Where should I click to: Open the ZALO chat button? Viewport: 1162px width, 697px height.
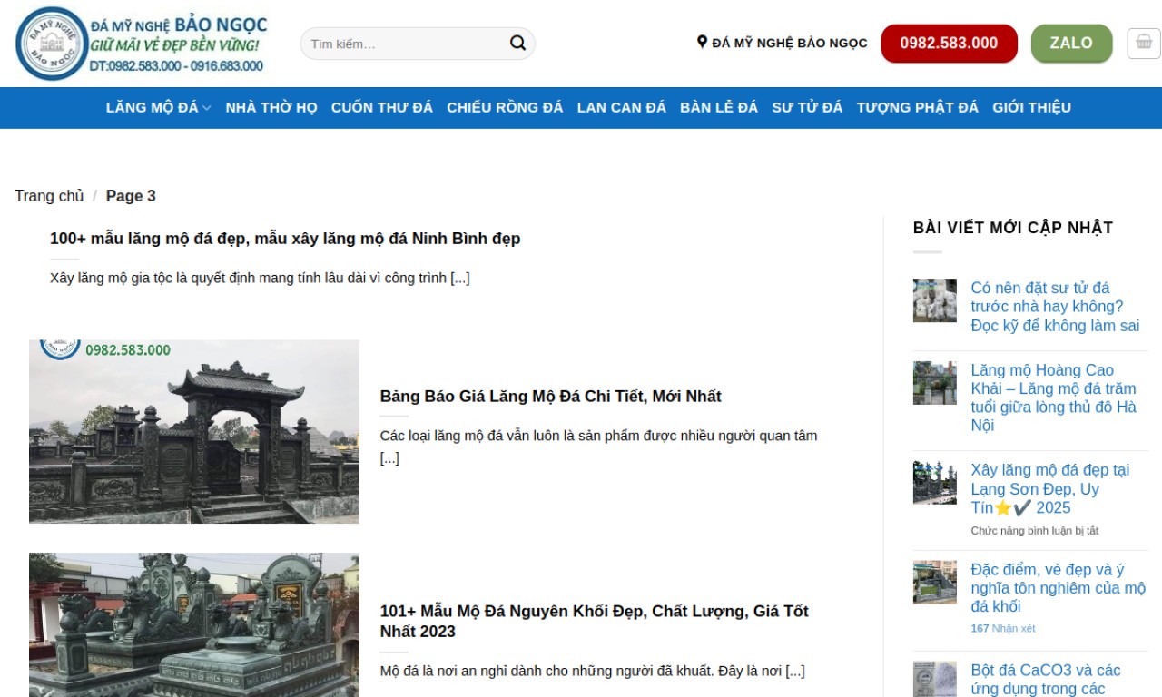click(x=1071, y=43)
